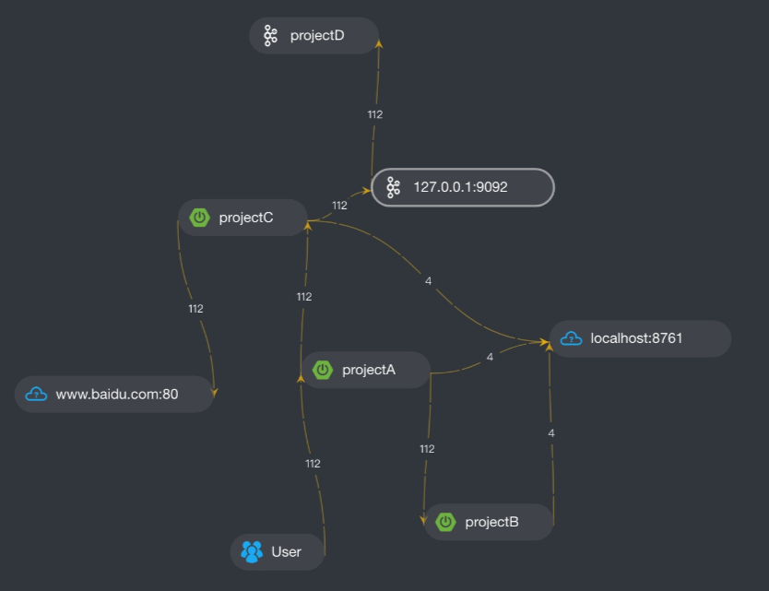Viewport: 769px width, 591px height.
Task: Click the 127.0.0.1:9092 node label text
Action: [x=460, y=187]
